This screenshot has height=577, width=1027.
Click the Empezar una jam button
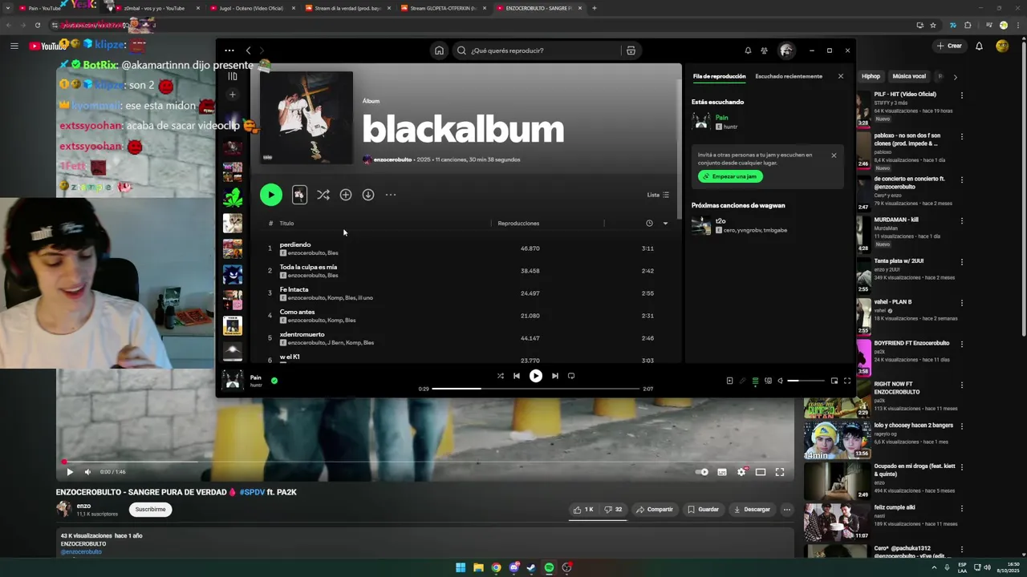point(730,176)
